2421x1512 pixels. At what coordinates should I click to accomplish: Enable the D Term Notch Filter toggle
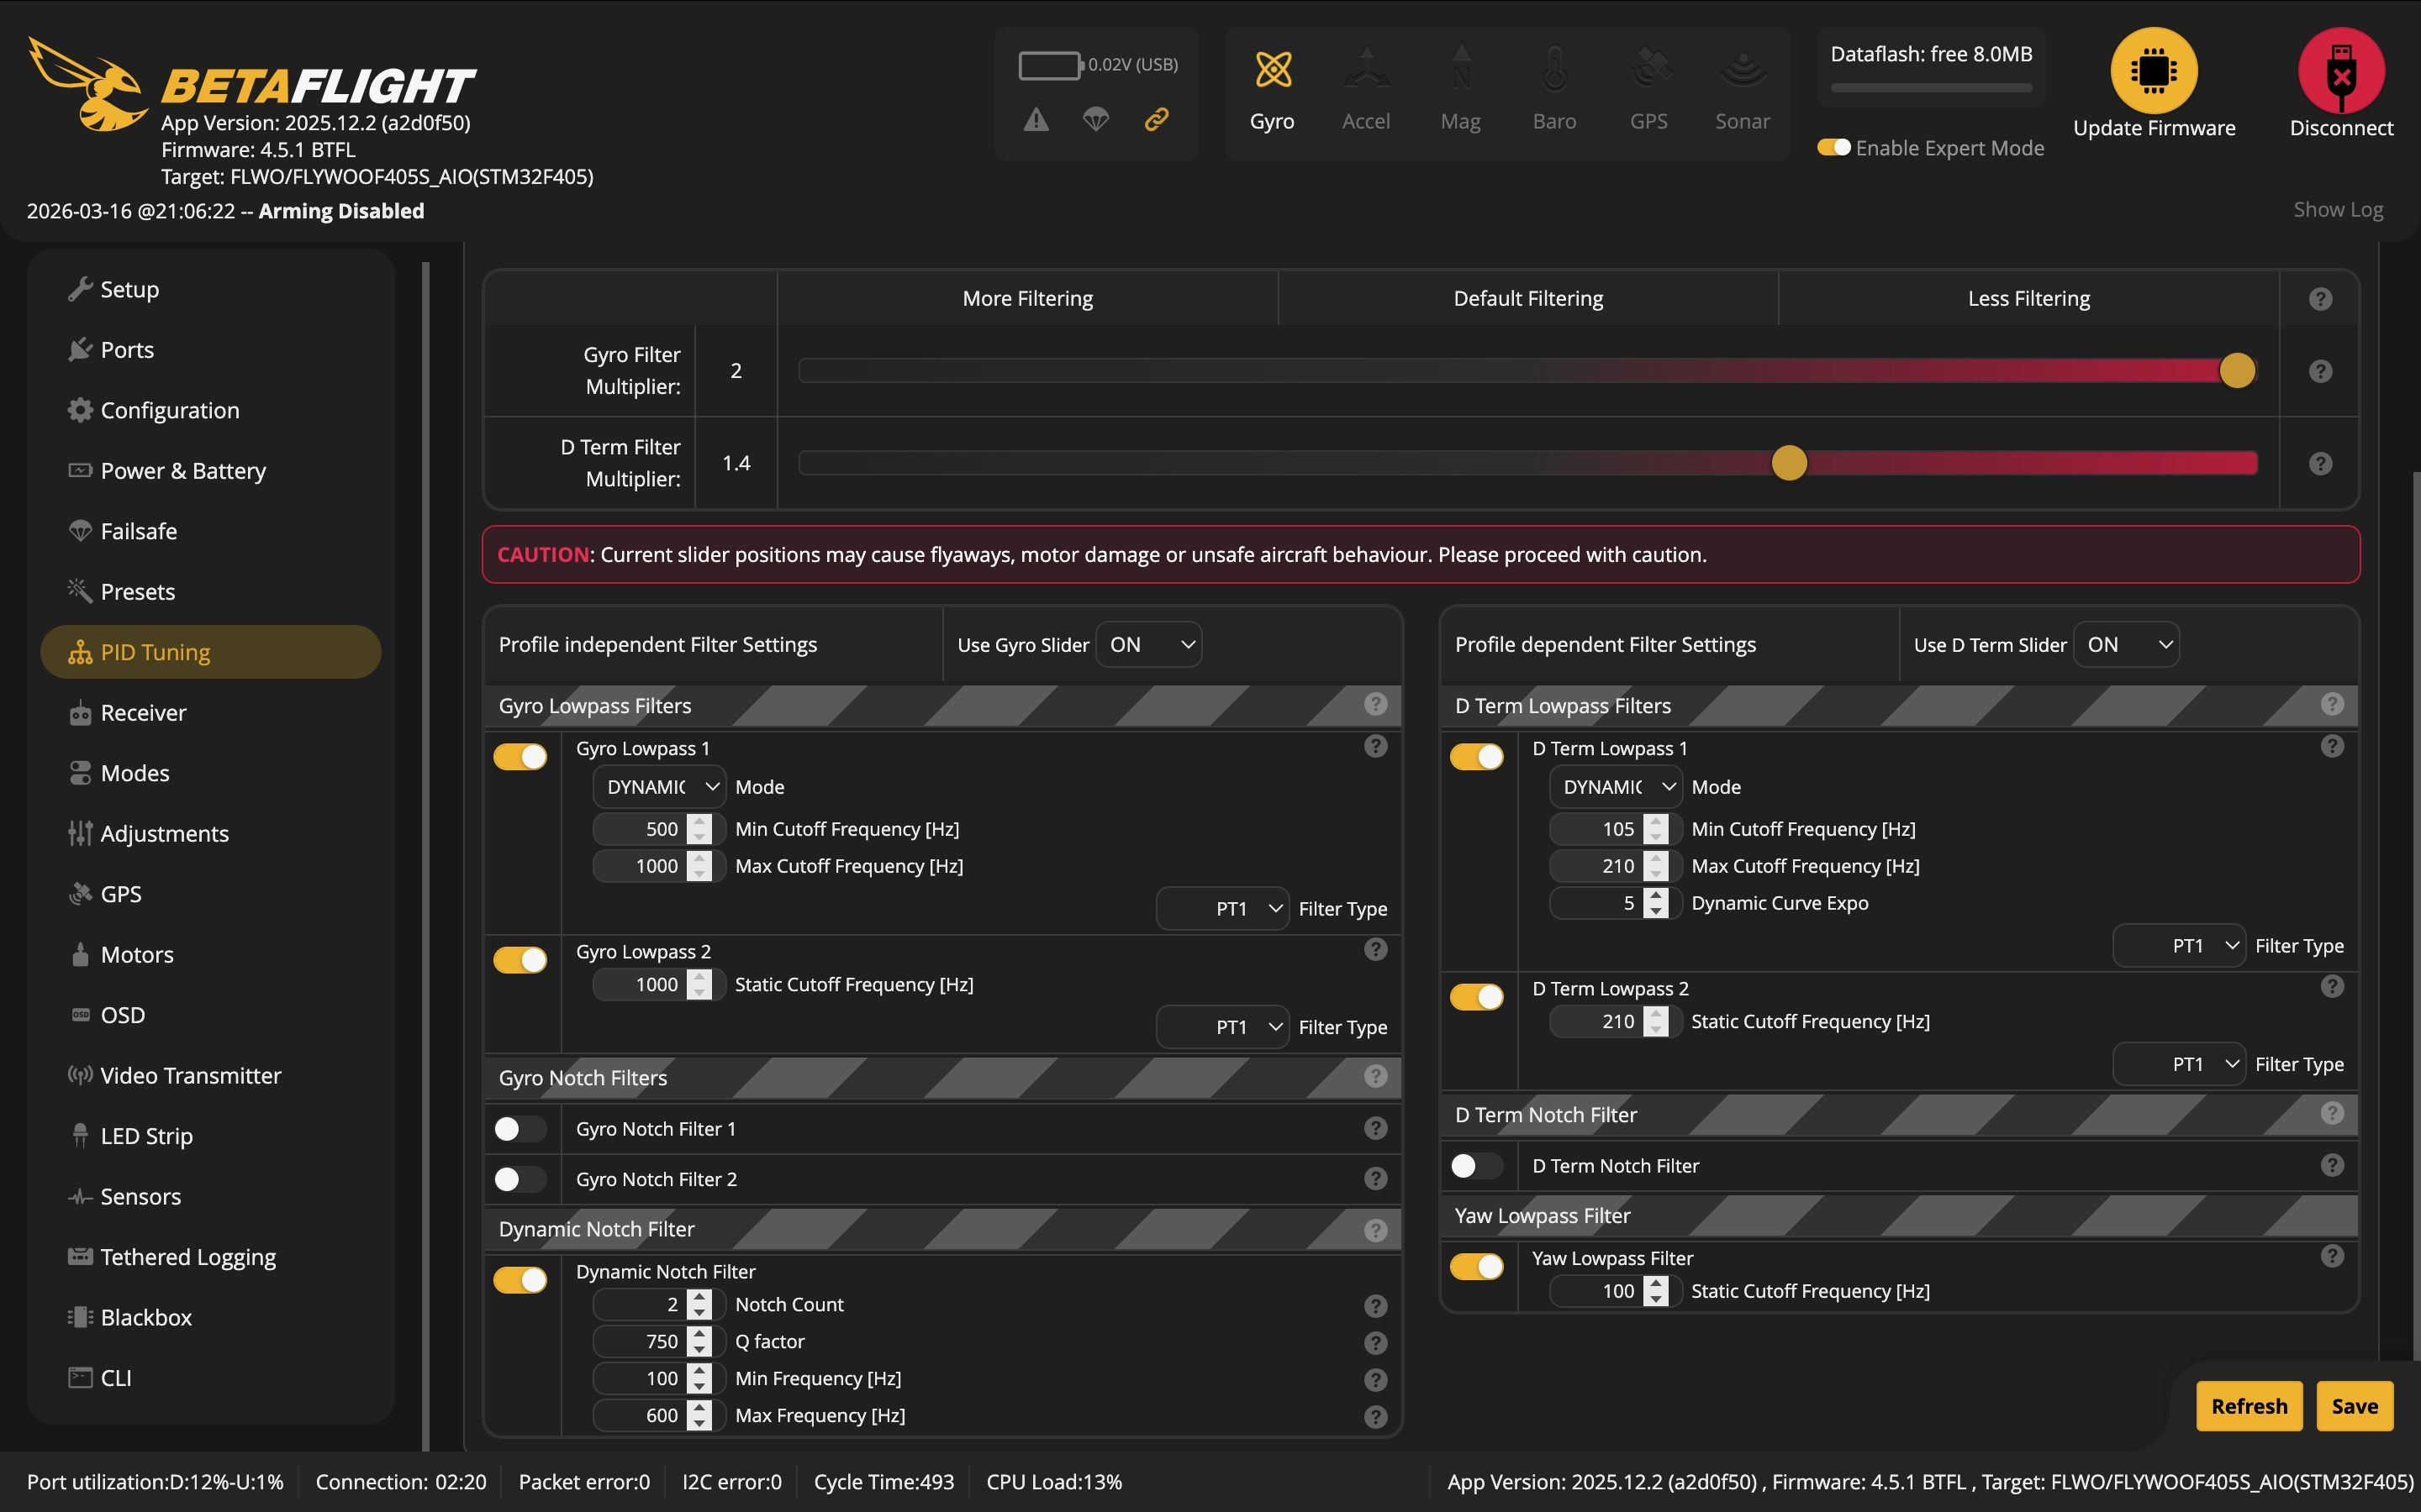(x=1475, y=1166)
